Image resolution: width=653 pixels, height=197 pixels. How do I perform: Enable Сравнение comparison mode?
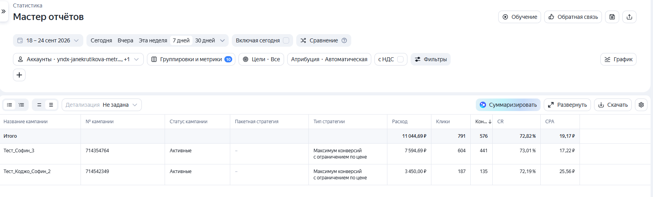[x=324, y=40]
